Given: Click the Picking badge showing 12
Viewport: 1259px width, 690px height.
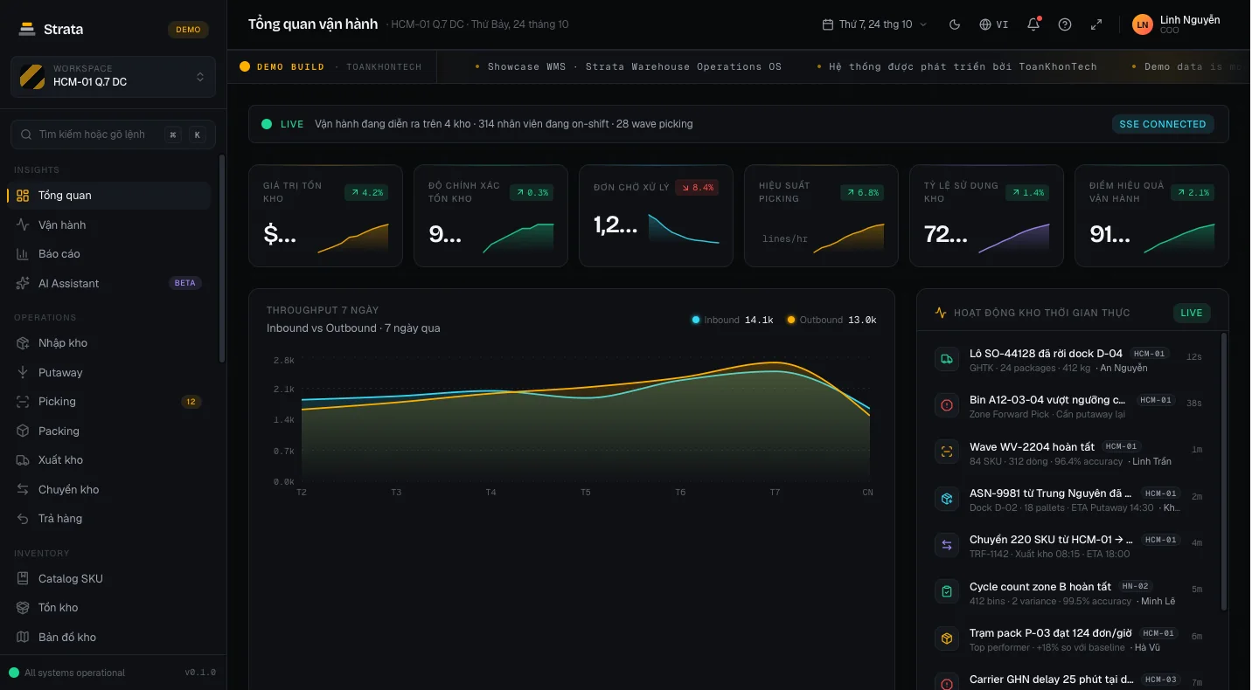Looking at the screenshot, I should click(191, 402).
